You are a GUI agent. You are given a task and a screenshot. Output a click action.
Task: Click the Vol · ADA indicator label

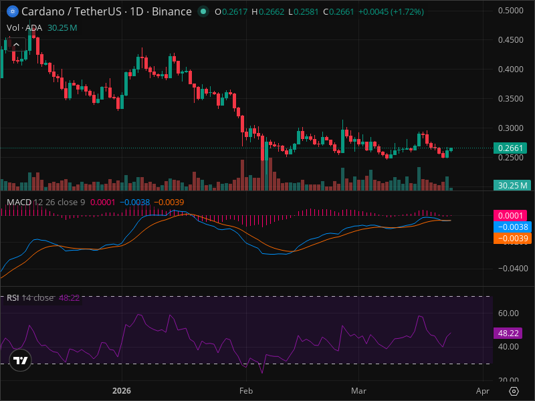pyautogui.click(x=24, y=28)
